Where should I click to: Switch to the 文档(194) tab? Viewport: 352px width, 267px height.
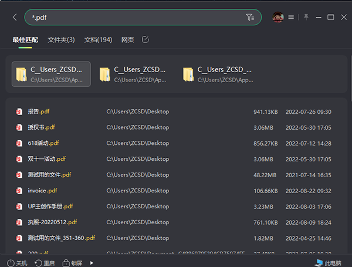(x=98, y=40)
